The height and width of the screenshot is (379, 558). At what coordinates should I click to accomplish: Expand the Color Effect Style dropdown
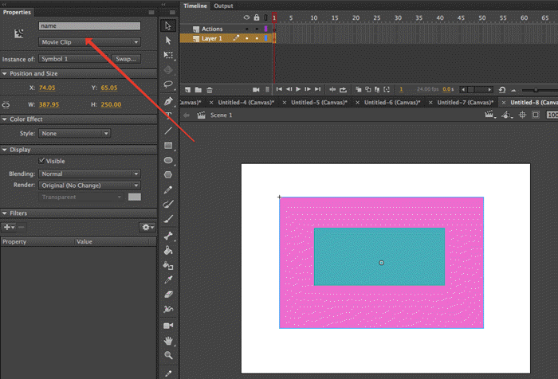point(75,134)
